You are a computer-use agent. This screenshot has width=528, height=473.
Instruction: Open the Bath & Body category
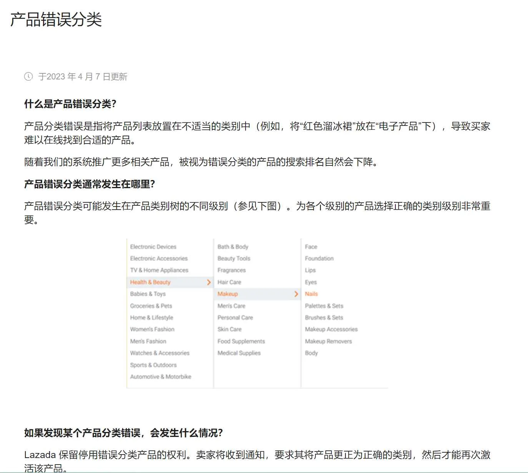click(x=233, y=246)
